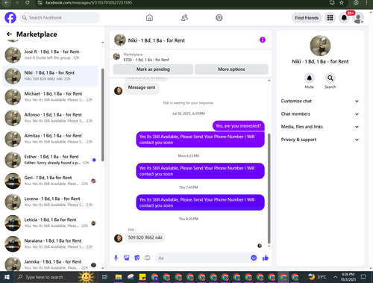The height and width of the screenshot is (283, 373).
Task: Open the Windows action center icon
Action: click(x=363, y=277)
